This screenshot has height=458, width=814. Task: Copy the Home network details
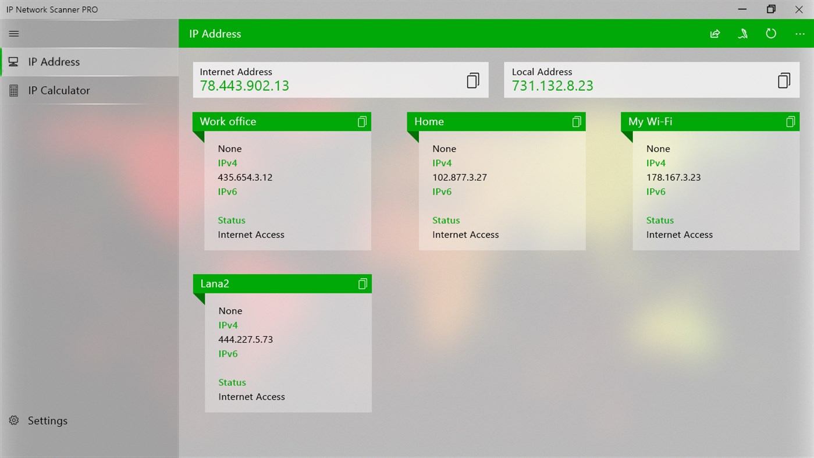click(576, 122)
